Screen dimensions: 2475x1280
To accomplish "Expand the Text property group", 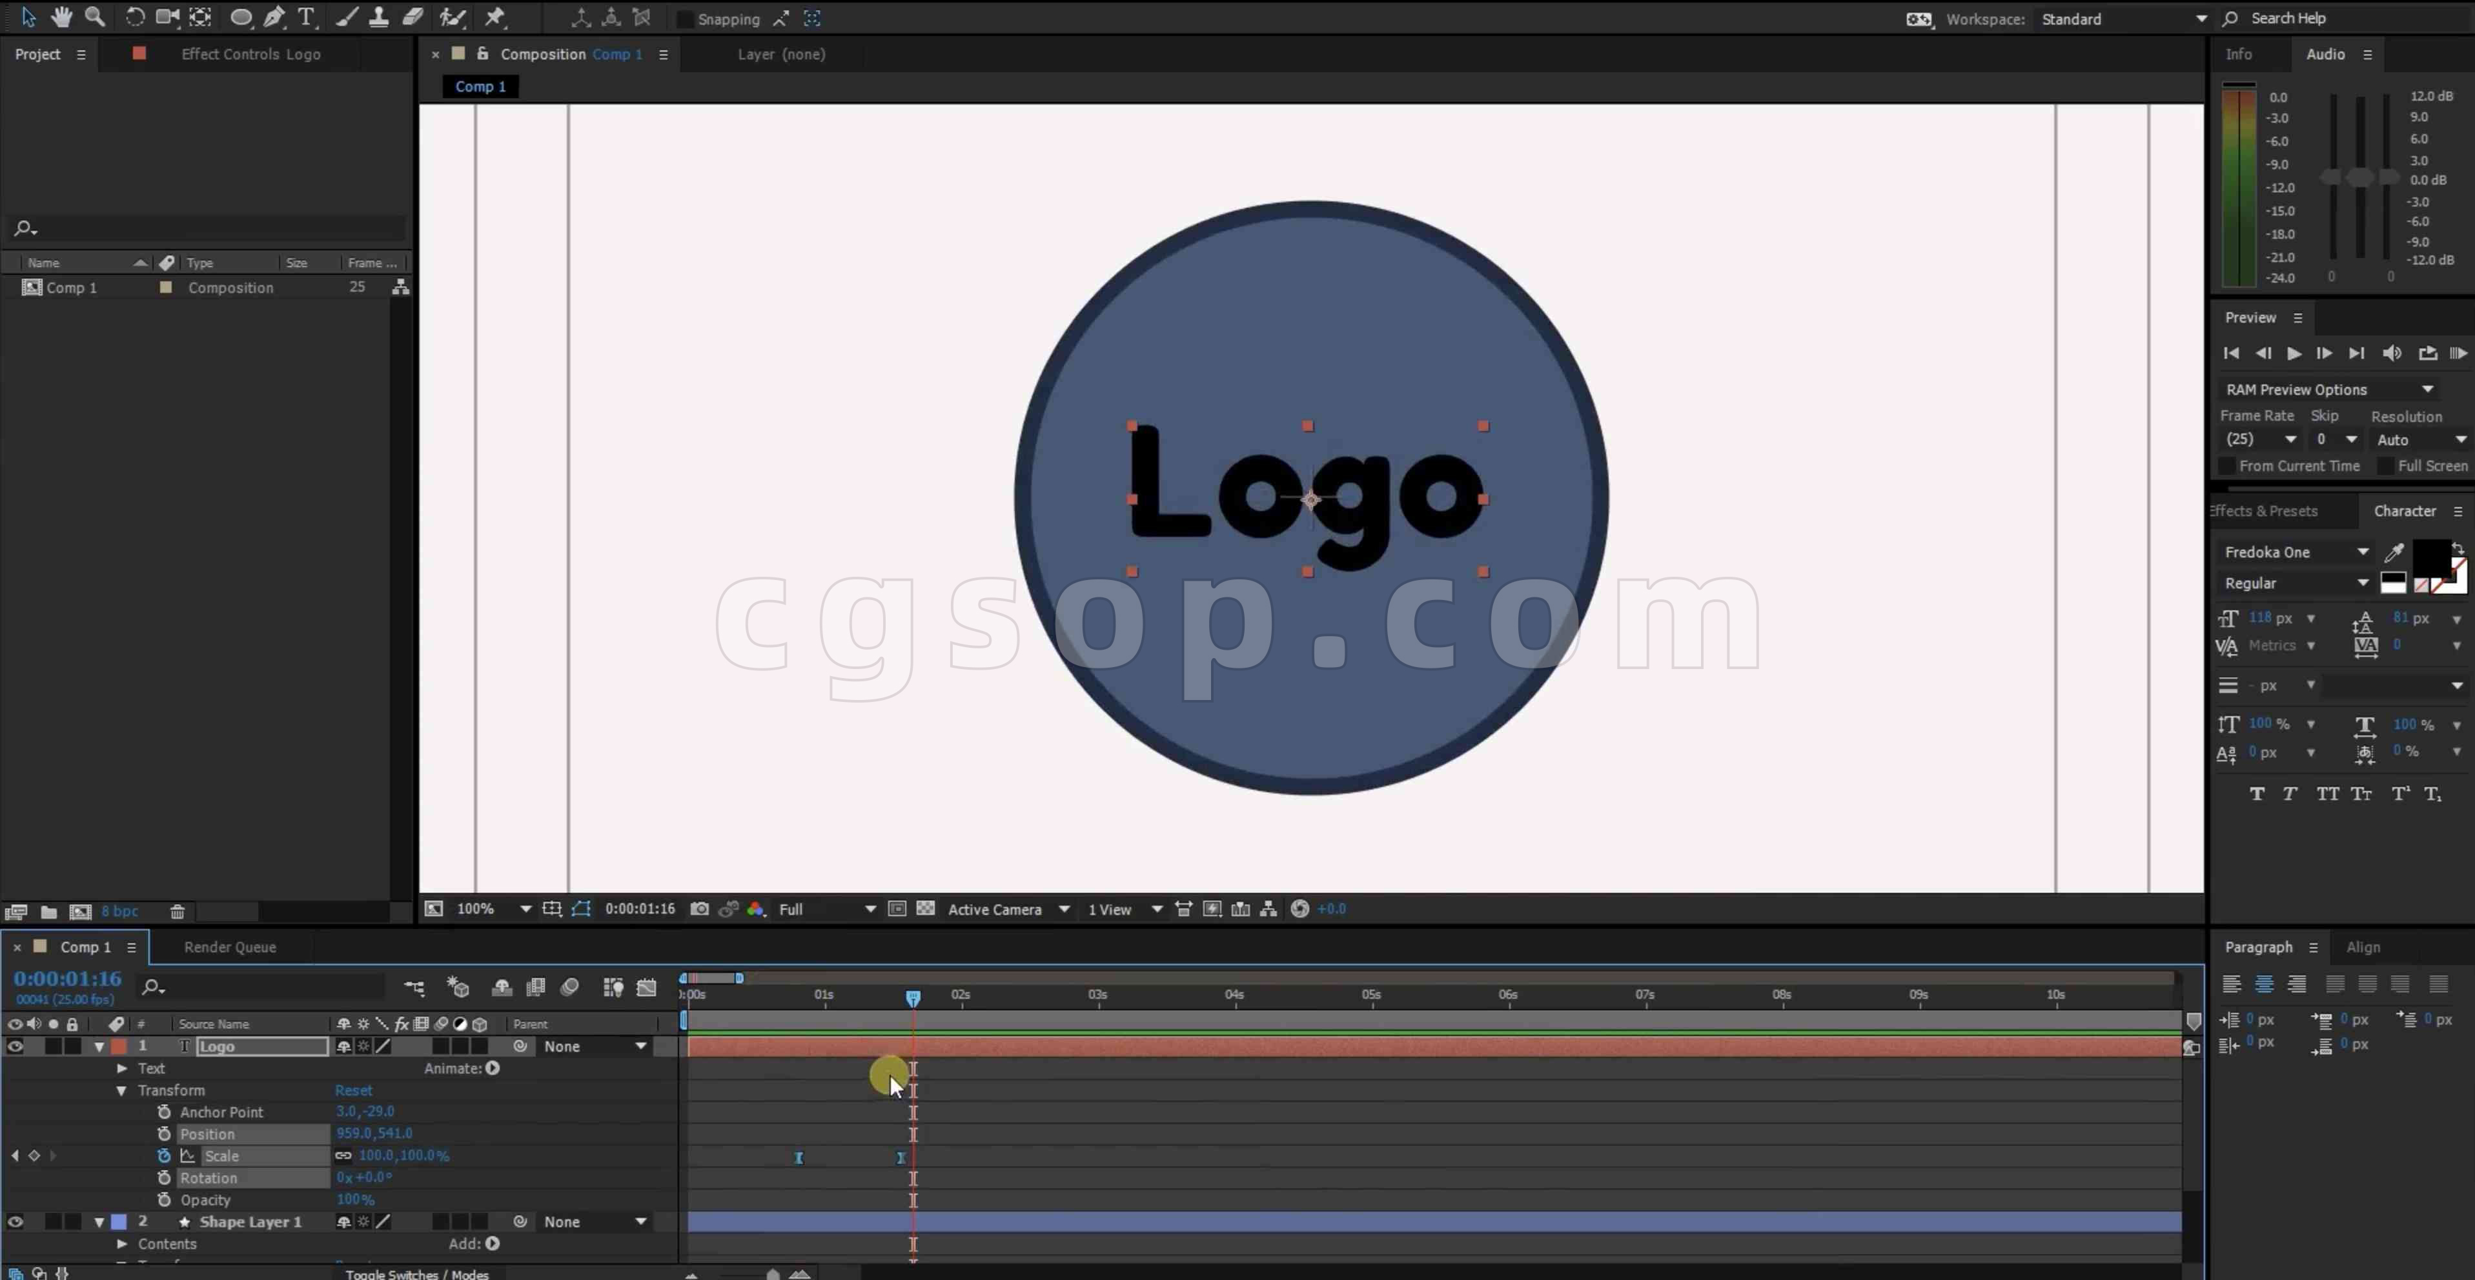I will [122, 1068].
